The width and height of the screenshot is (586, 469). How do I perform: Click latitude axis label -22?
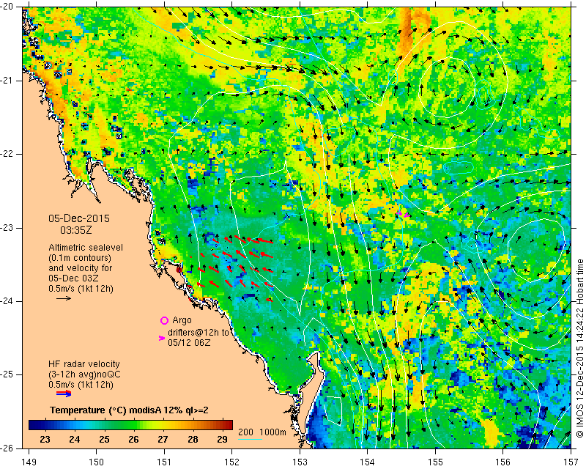[x=8, y=154]
